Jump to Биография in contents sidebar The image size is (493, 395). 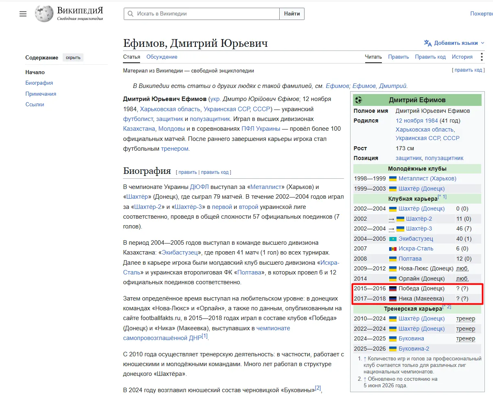[x=39, y=83]
